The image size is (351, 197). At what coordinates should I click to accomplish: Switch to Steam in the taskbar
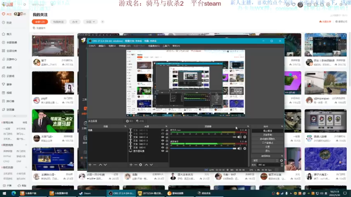point(85,193)
